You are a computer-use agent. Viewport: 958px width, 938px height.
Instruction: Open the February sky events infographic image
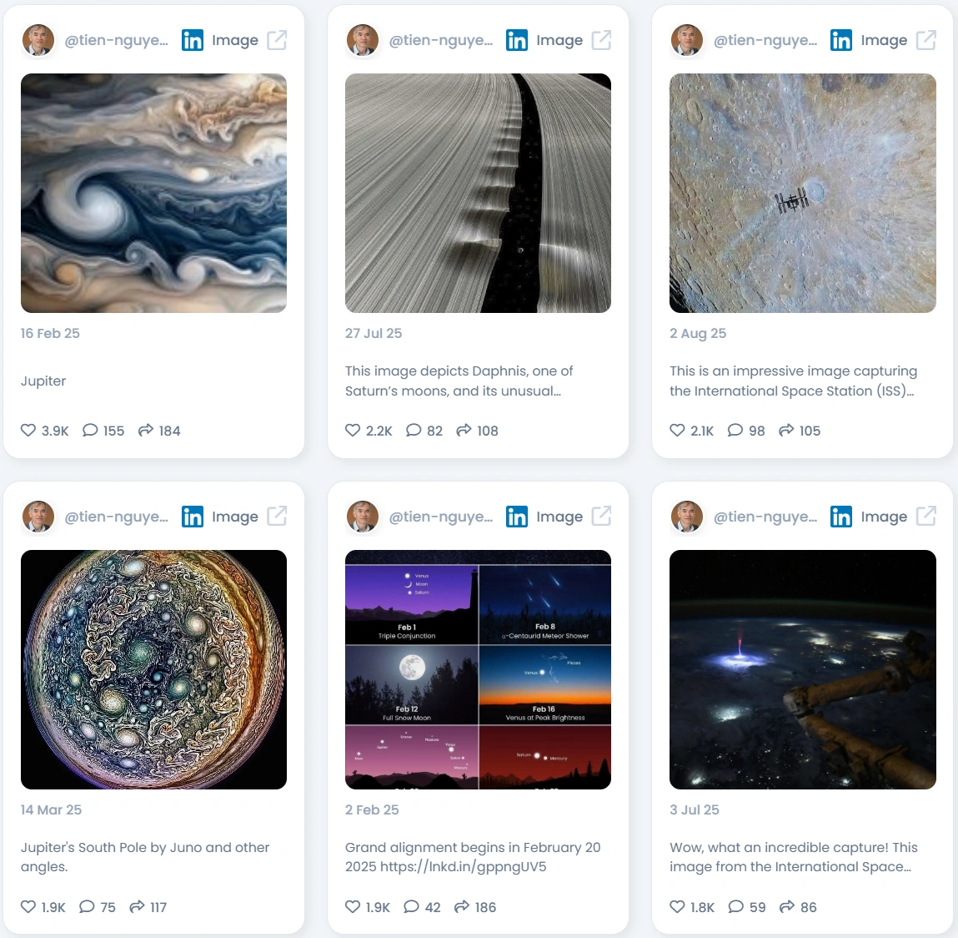[478, 669]
